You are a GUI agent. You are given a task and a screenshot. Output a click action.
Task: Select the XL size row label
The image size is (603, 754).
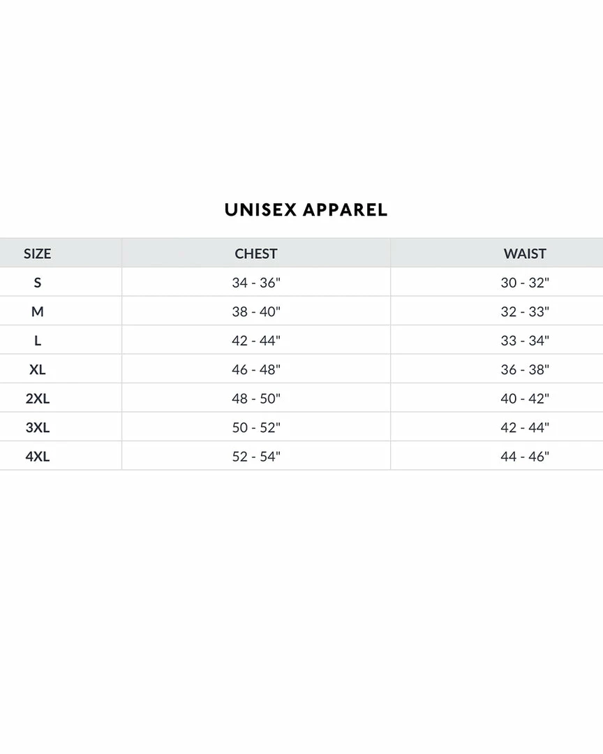(x=38, y=370)
